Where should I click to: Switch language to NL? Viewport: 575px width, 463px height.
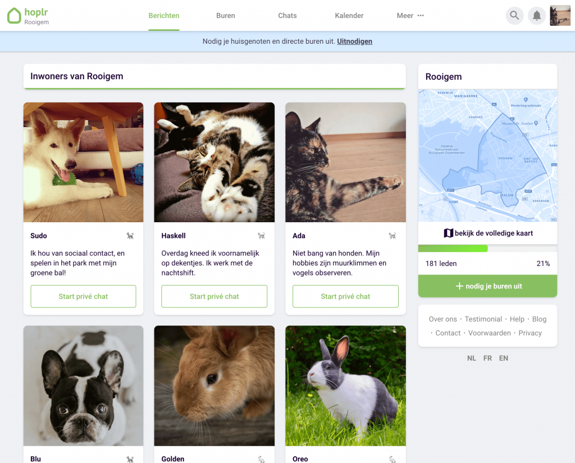[471, 358]
